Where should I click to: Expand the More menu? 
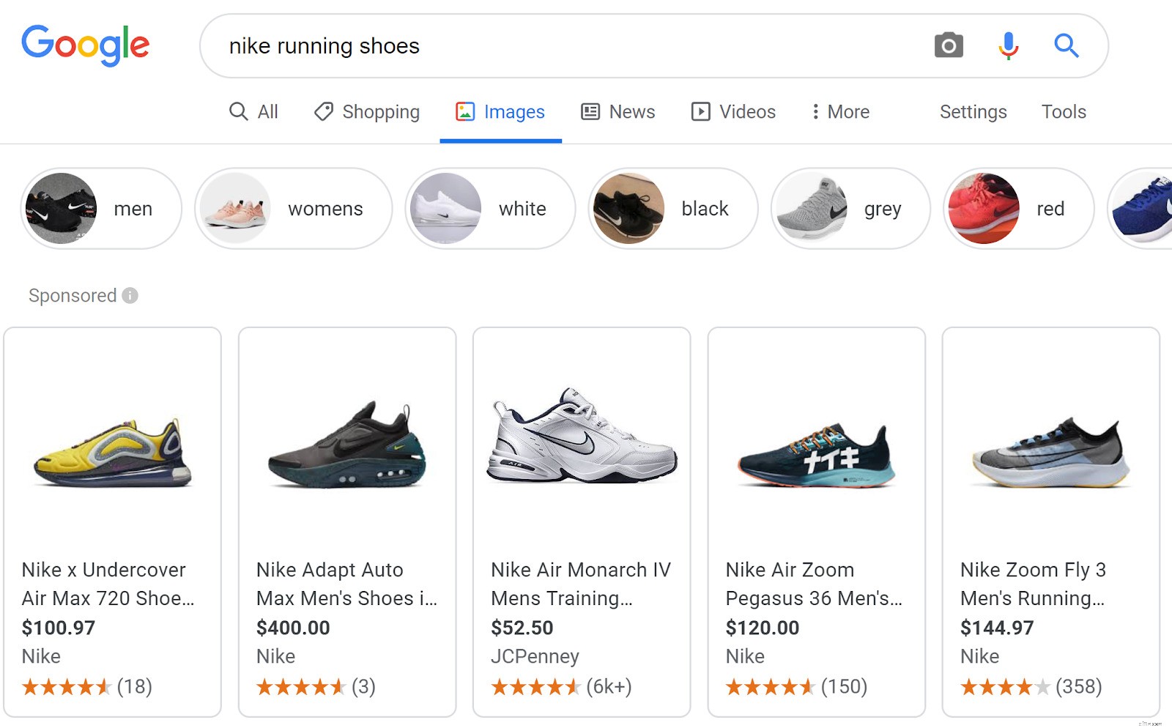point(840,111)
